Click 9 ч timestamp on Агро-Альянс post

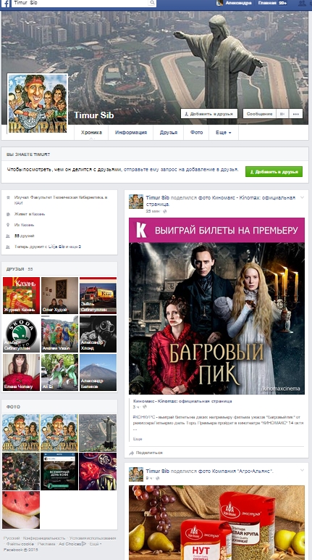pos(149,478)
